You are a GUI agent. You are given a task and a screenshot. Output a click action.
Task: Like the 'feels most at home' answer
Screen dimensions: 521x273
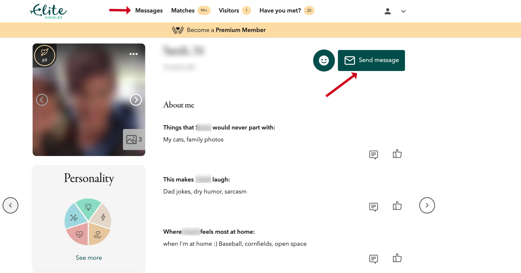point(397,258)
